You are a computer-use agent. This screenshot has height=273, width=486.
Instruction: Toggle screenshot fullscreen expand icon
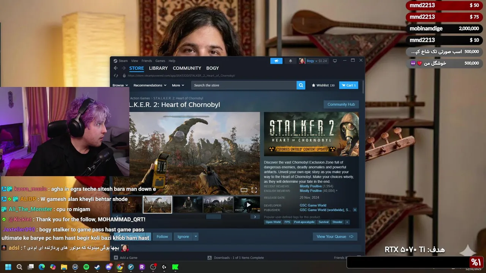254,190
